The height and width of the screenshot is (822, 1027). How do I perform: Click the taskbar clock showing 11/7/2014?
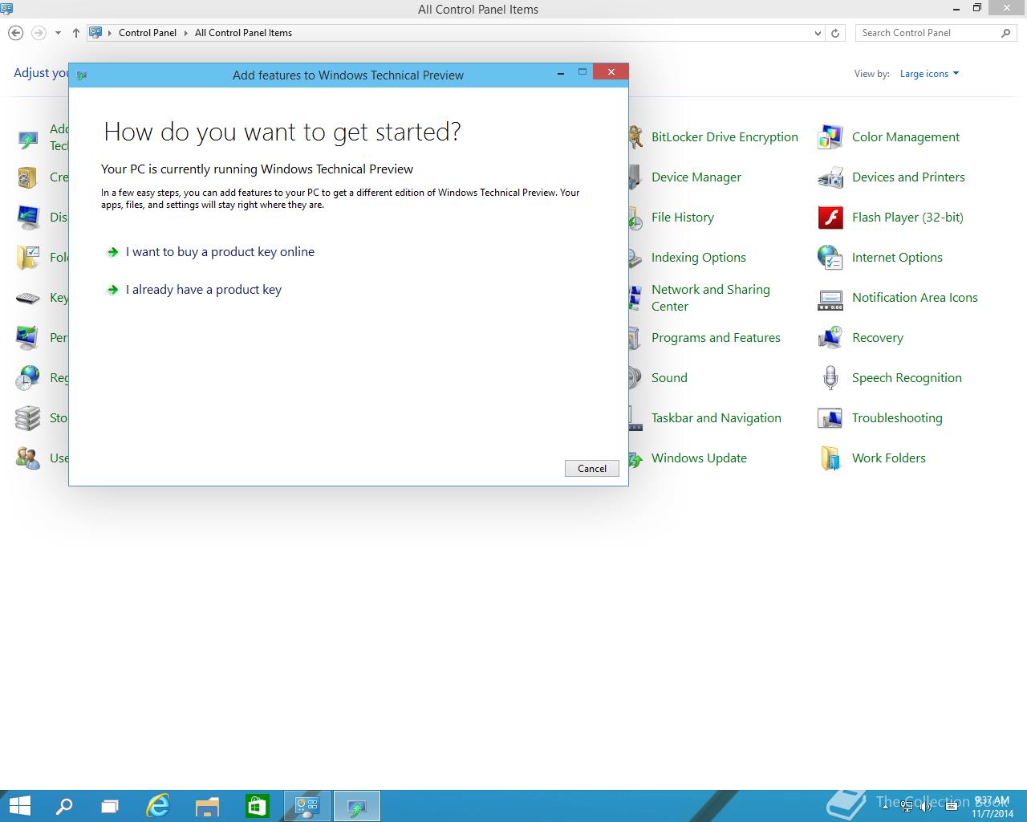[x=992, y=807]
